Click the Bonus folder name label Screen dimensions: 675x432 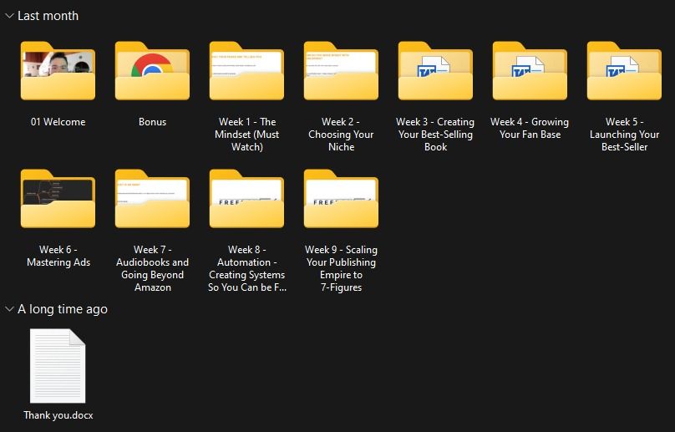(x=152, y=122)
